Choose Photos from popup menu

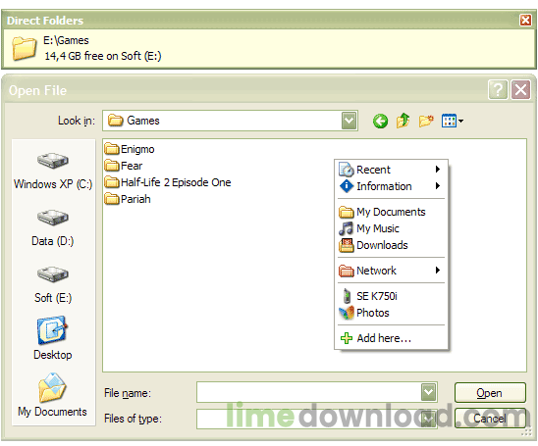click(391, 313)
